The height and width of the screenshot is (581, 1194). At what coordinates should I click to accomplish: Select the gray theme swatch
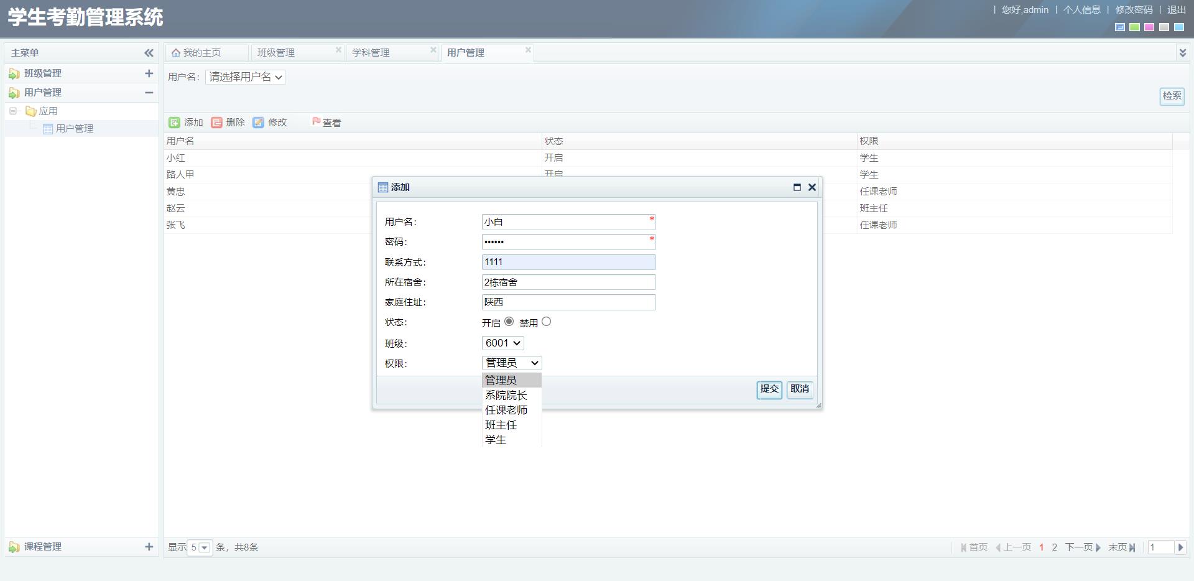[x=1164, y=27]
